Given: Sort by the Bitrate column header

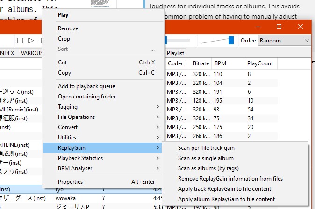Looking at the screenshot, I should pos(200,63).
